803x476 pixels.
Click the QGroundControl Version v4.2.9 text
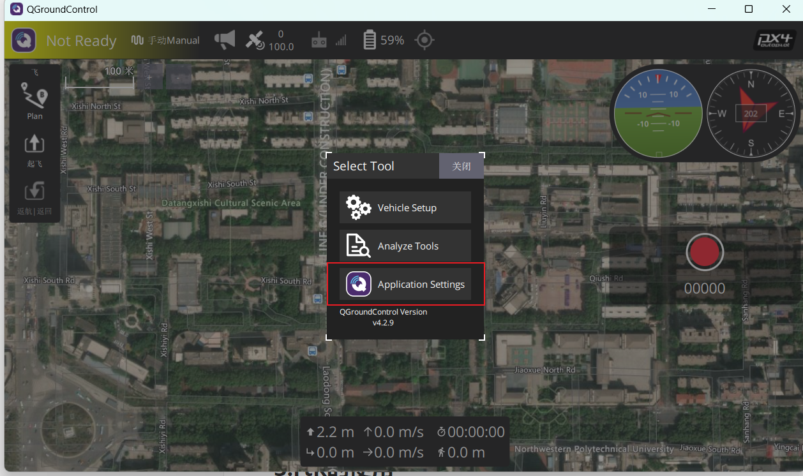coord(383,317)
